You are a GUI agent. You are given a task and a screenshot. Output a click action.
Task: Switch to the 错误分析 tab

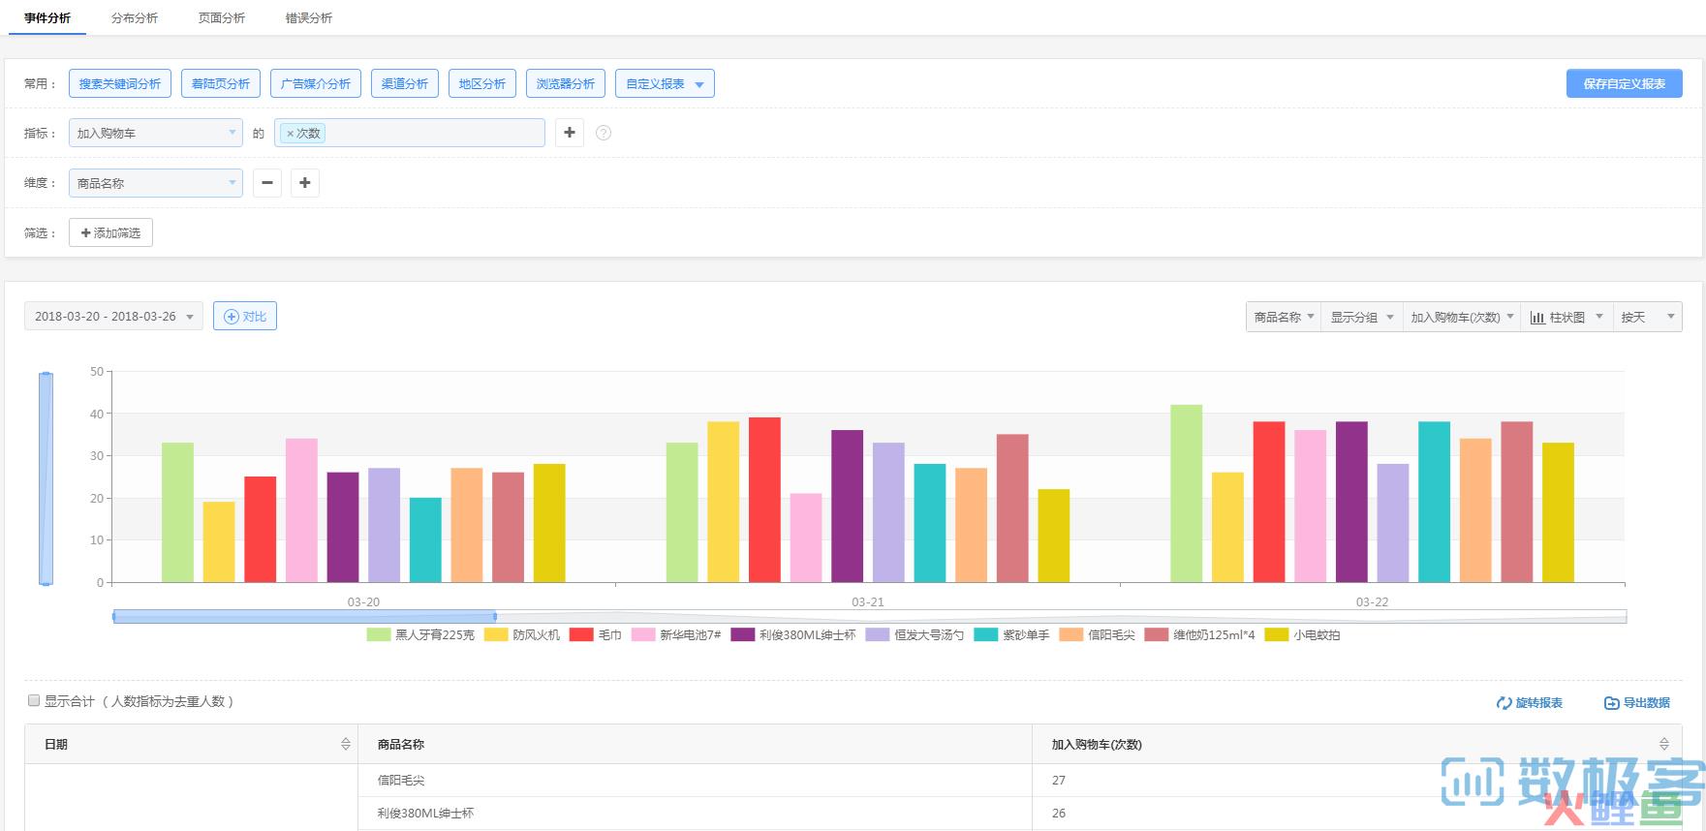(x=309, y=18)
